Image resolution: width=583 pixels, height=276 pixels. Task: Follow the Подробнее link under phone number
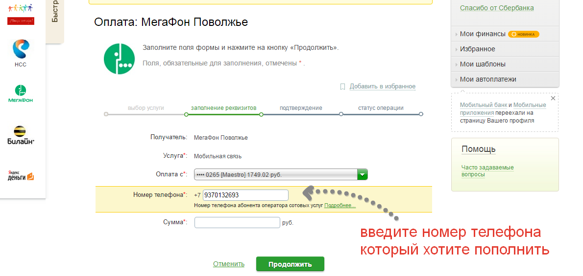pos(340,205)
